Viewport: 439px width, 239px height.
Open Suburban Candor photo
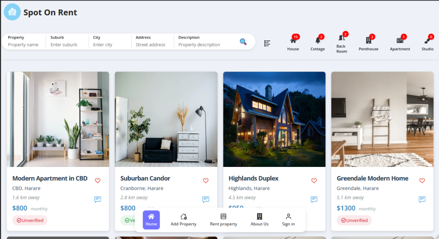tap(166, 119)
